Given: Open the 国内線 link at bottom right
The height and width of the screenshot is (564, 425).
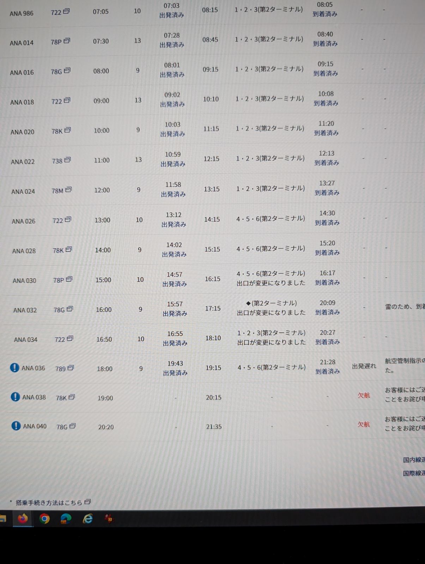Looking at the screenshot, I should pyautogui.click(x=414, y=460).
